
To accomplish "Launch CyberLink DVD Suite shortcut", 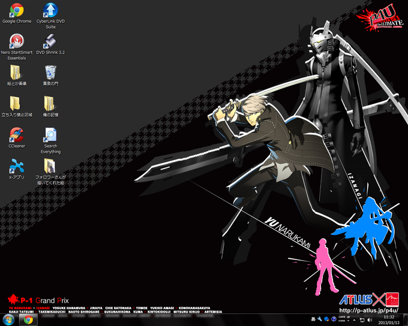I will coord(50,16).
